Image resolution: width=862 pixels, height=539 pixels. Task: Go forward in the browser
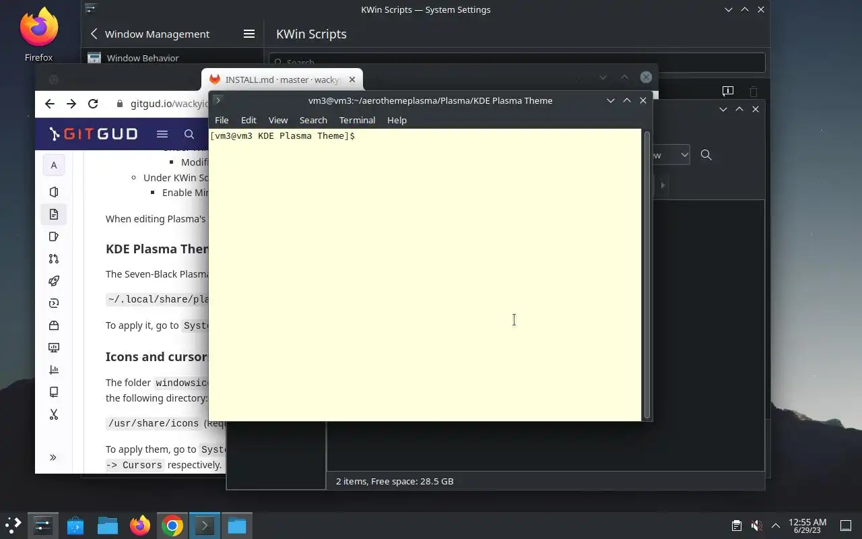(x=71, y=104)
